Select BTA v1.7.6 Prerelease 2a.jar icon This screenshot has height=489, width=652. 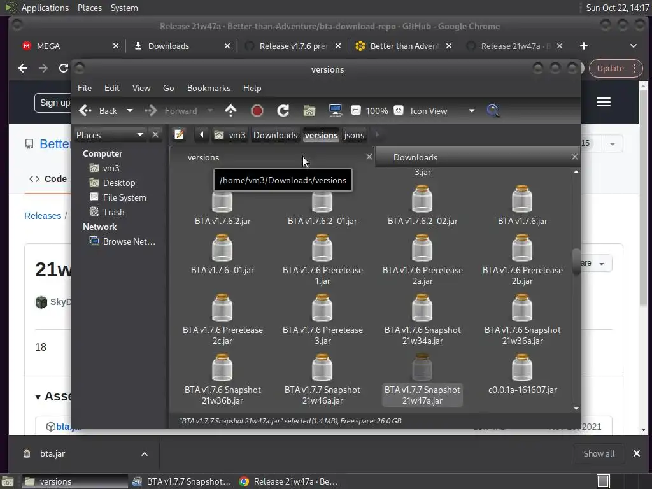422,248
